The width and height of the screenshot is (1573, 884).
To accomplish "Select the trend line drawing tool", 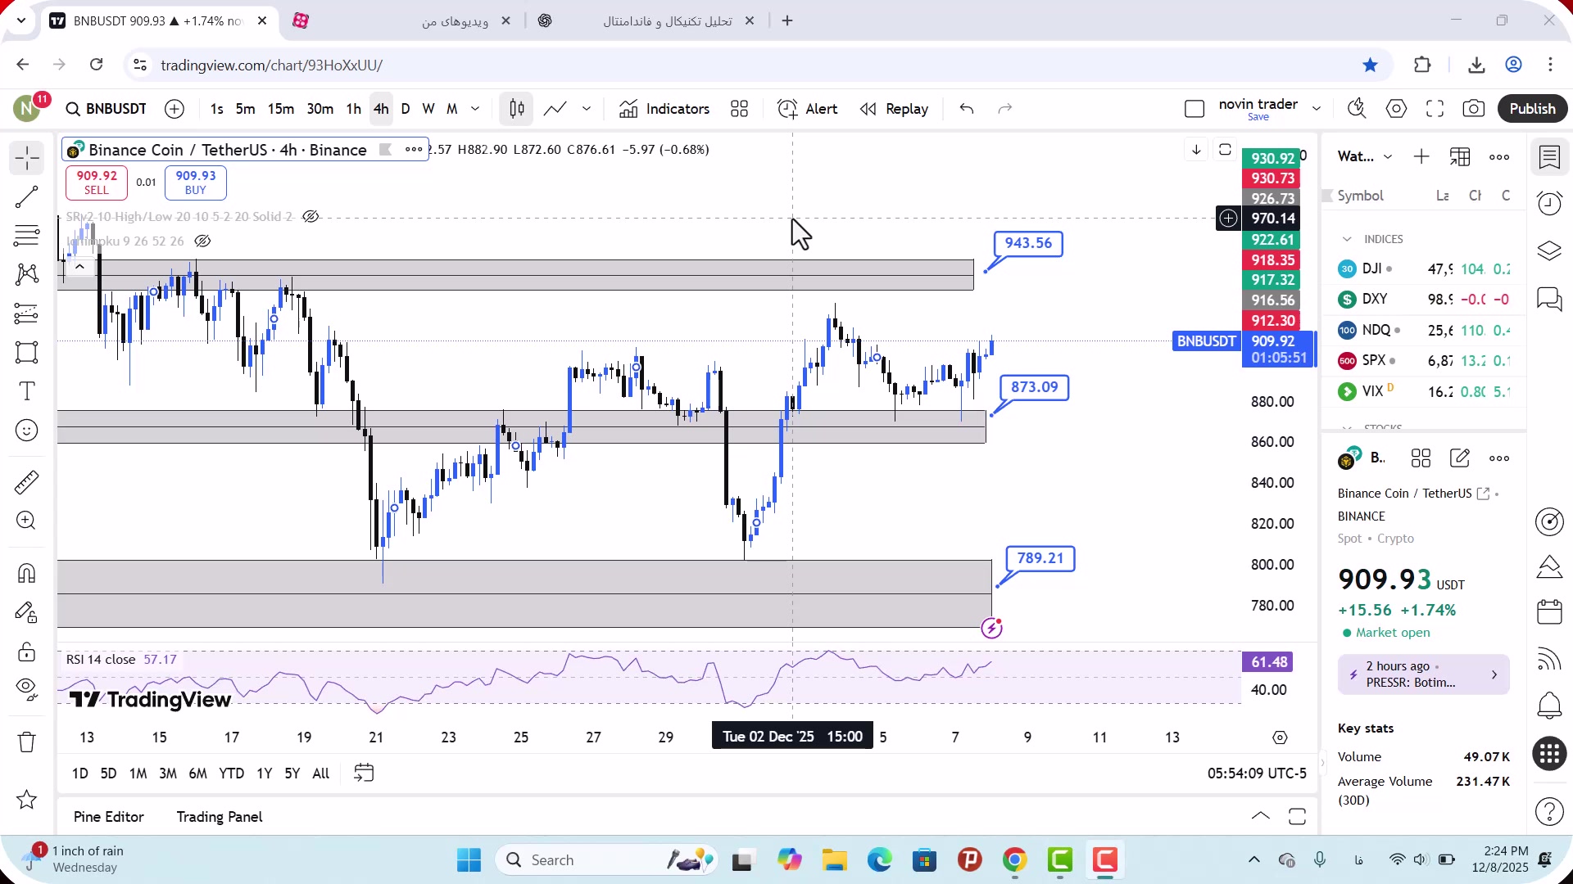I will [27, 196].
